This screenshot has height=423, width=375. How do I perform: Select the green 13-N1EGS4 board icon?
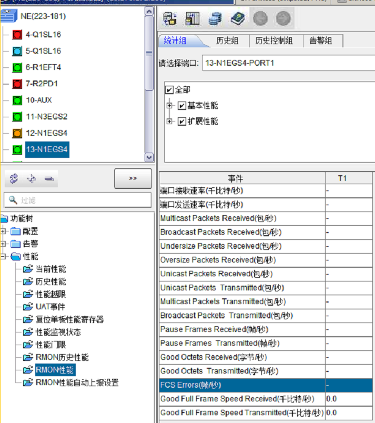(x=17, y=149)
